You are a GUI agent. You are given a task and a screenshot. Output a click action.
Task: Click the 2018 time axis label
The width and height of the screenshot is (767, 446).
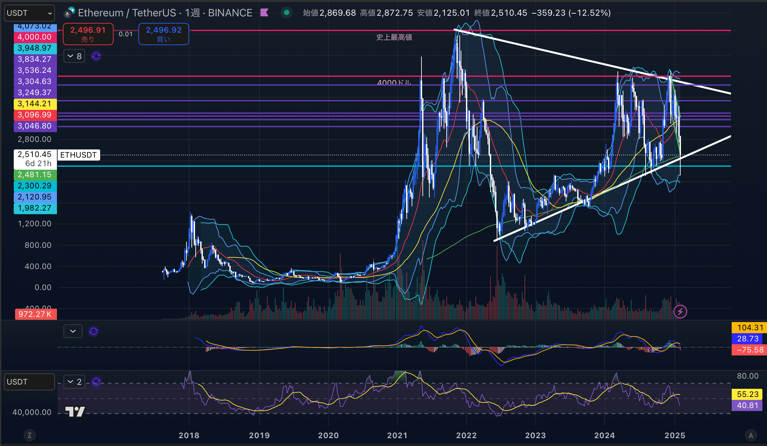189,436
